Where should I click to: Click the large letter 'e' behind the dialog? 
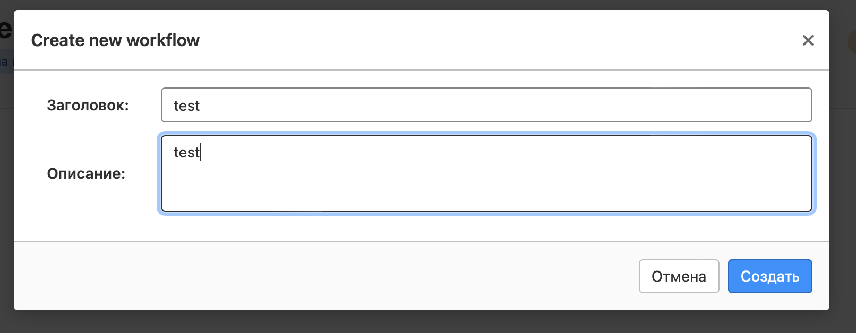5,29
